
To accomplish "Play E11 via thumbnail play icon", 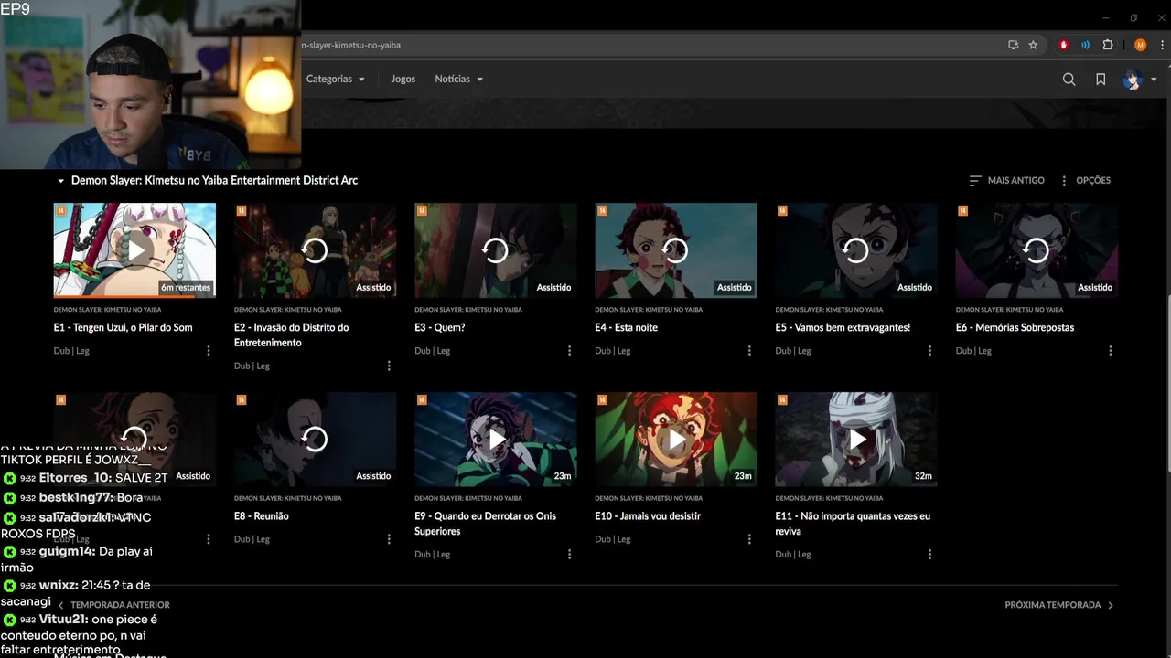I will (x=855, y=440).
